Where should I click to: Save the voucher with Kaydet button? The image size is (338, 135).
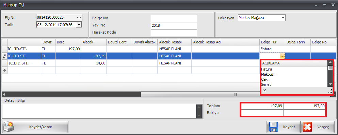tap(284, 127)
